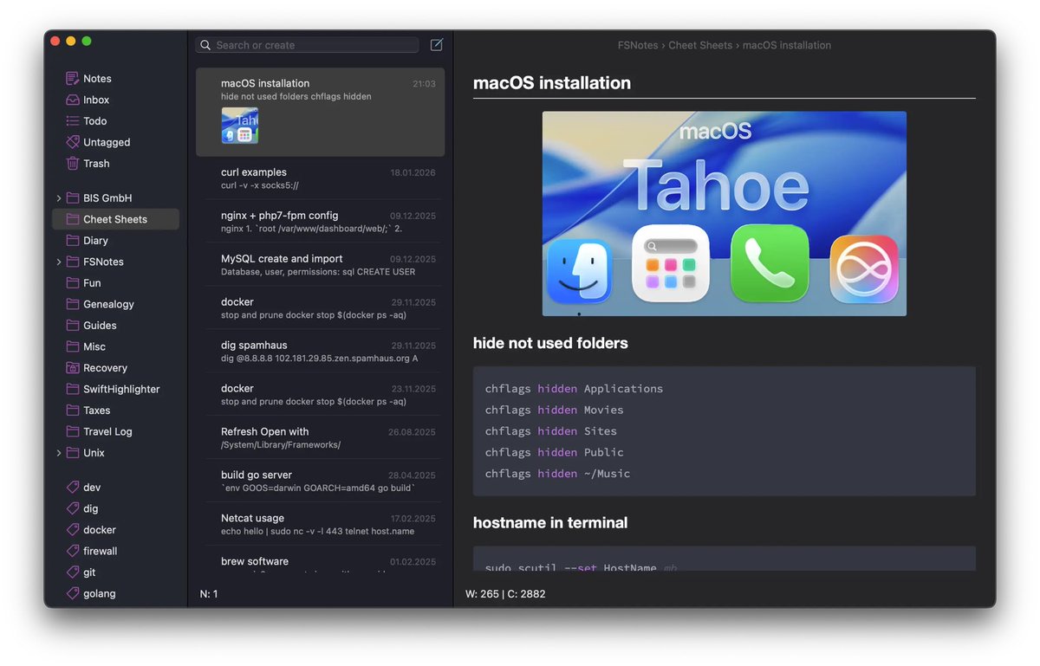The width and height of the screenshot is (1040, 666).
Task: Open the macOS installation note
Action: pyautogui.click(x=320, y=112)
